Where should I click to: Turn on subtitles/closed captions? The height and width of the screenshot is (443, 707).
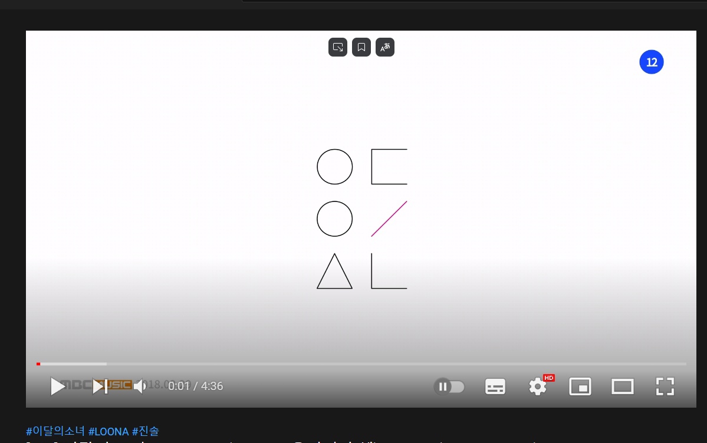pos(495,386)
